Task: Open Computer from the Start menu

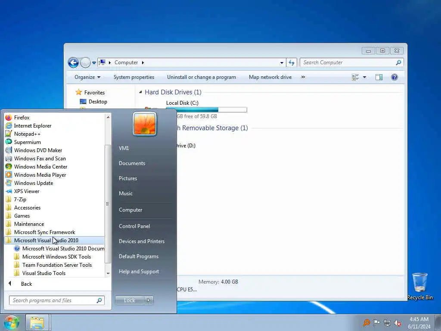Action: [x=130, y=210]
